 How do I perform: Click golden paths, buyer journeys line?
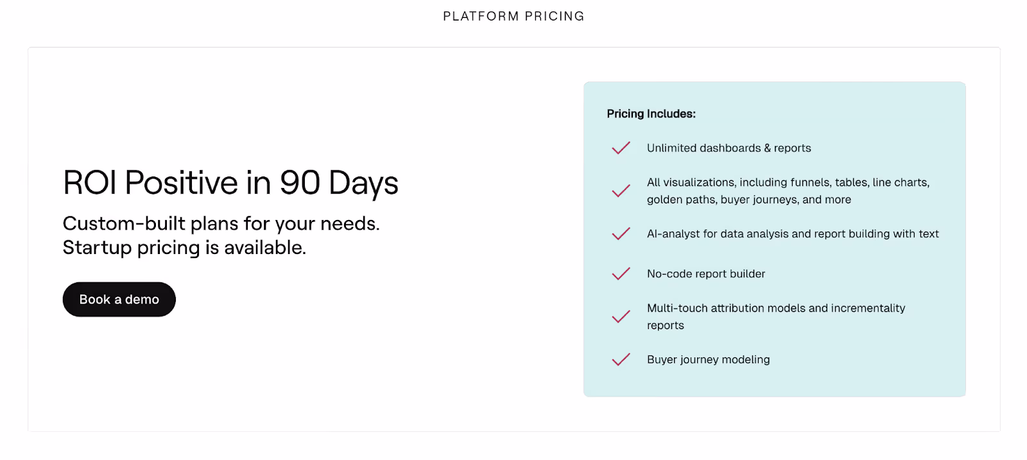[748, 200]
